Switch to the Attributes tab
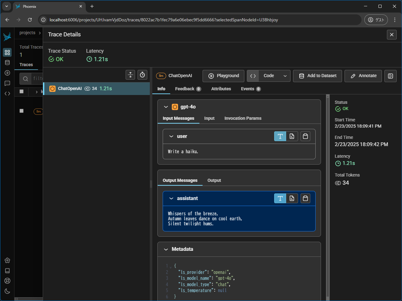This screenshot has height=301, width=402. 221,89
